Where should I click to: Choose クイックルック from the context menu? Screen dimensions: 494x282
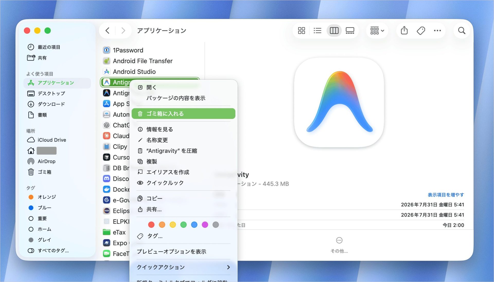[x=183, y=183]
